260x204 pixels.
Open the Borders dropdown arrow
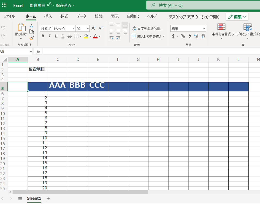click(81, 36)
